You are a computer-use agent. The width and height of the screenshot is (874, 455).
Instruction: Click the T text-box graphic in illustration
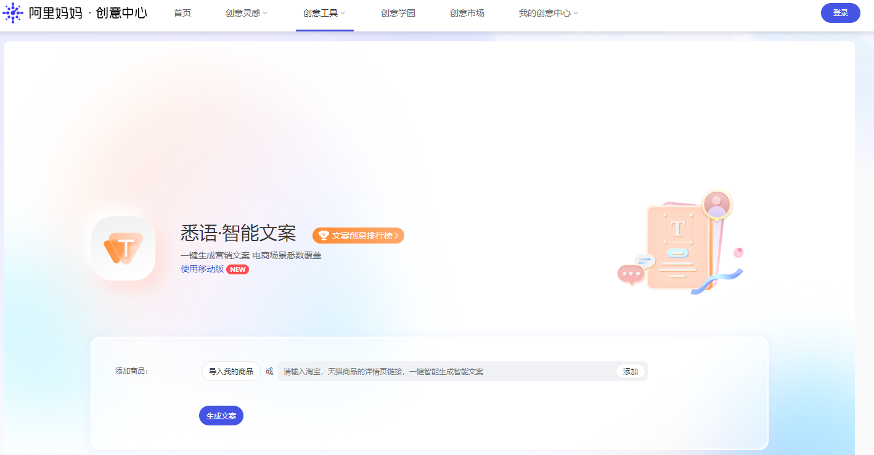click(677, 229)
